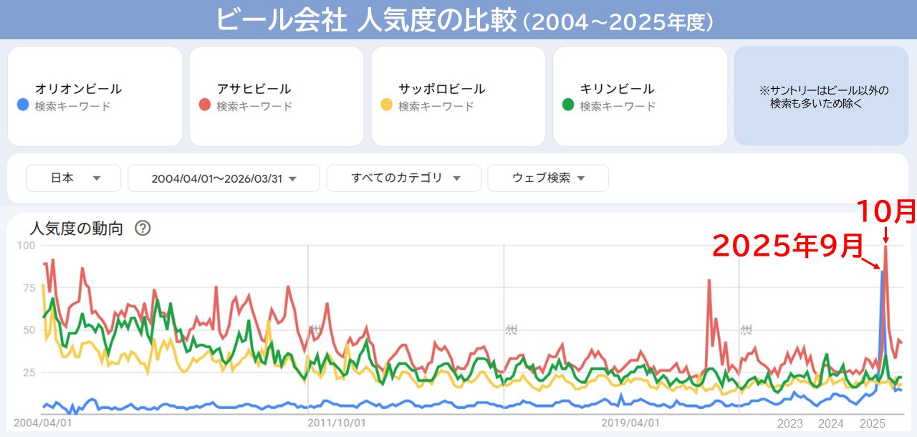Select the アサヒビール search keyword card
This screenshot has width=917, height=437.
click(277, 97)
